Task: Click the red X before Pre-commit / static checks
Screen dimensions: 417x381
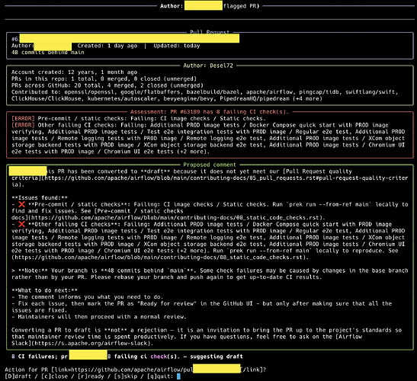Action: click(x=21, y=204)
